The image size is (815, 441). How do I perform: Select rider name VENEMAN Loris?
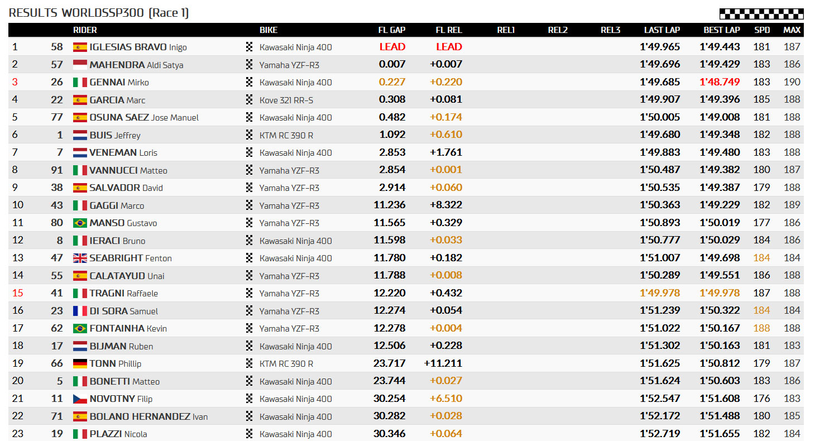[123, 152]
